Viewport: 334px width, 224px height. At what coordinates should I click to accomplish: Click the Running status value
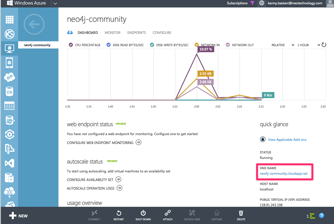click(x=266, y=158)
